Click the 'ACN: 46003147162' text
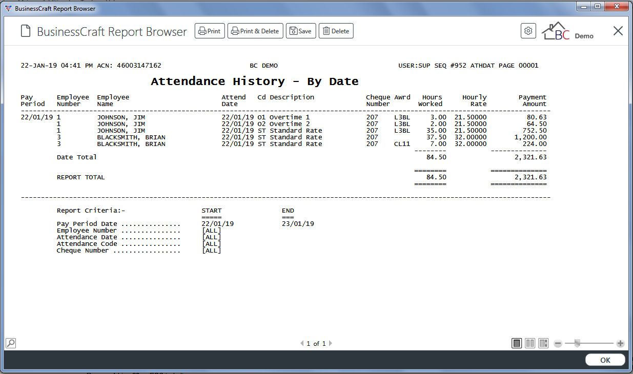This screenshot has height=374, width=633. point(129,66)
